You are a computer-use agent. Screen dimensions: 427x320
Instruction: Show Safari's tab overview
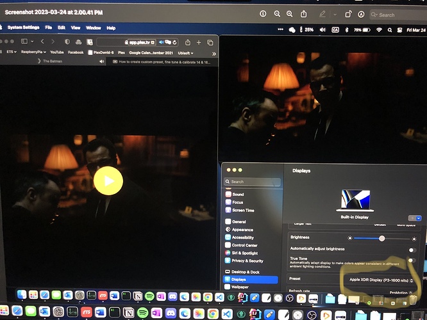pos(210,43)
